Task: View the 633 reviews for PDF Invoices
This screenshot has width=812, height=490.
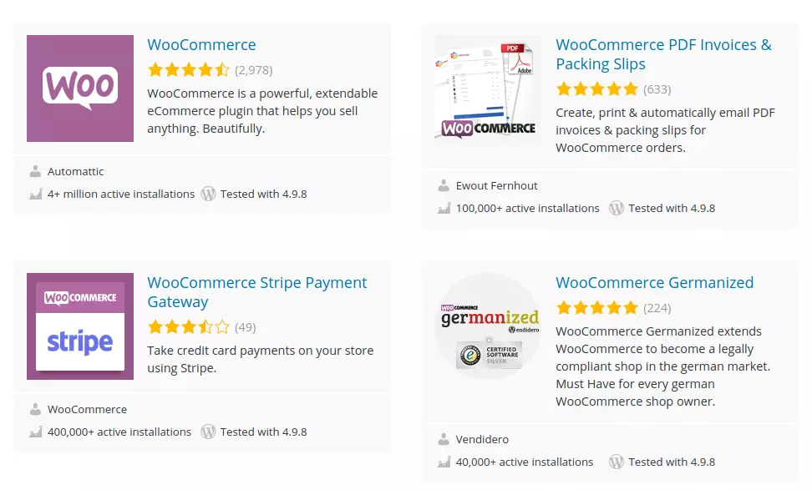Action: [657, 88]
